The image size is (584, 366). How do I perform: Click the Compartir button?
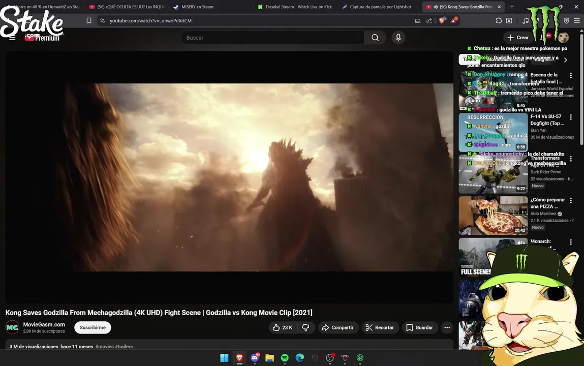[338, 328]
